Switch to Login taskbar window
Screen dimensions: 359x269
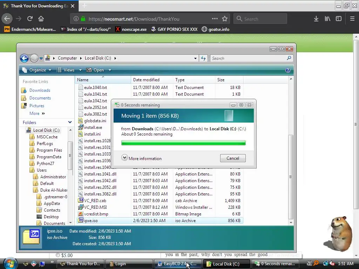pos(129,264)
